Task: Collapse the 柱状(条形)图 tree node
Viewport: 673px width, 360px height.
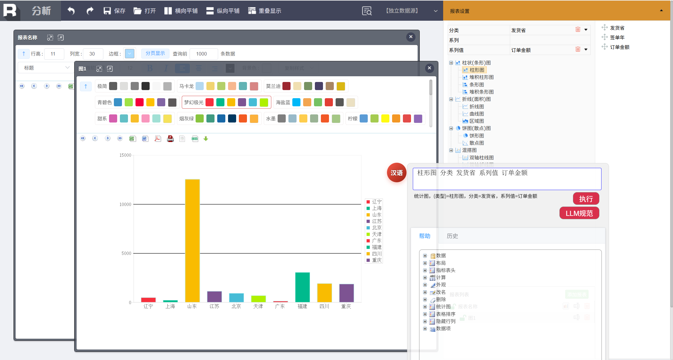Action: click(451, 63)
